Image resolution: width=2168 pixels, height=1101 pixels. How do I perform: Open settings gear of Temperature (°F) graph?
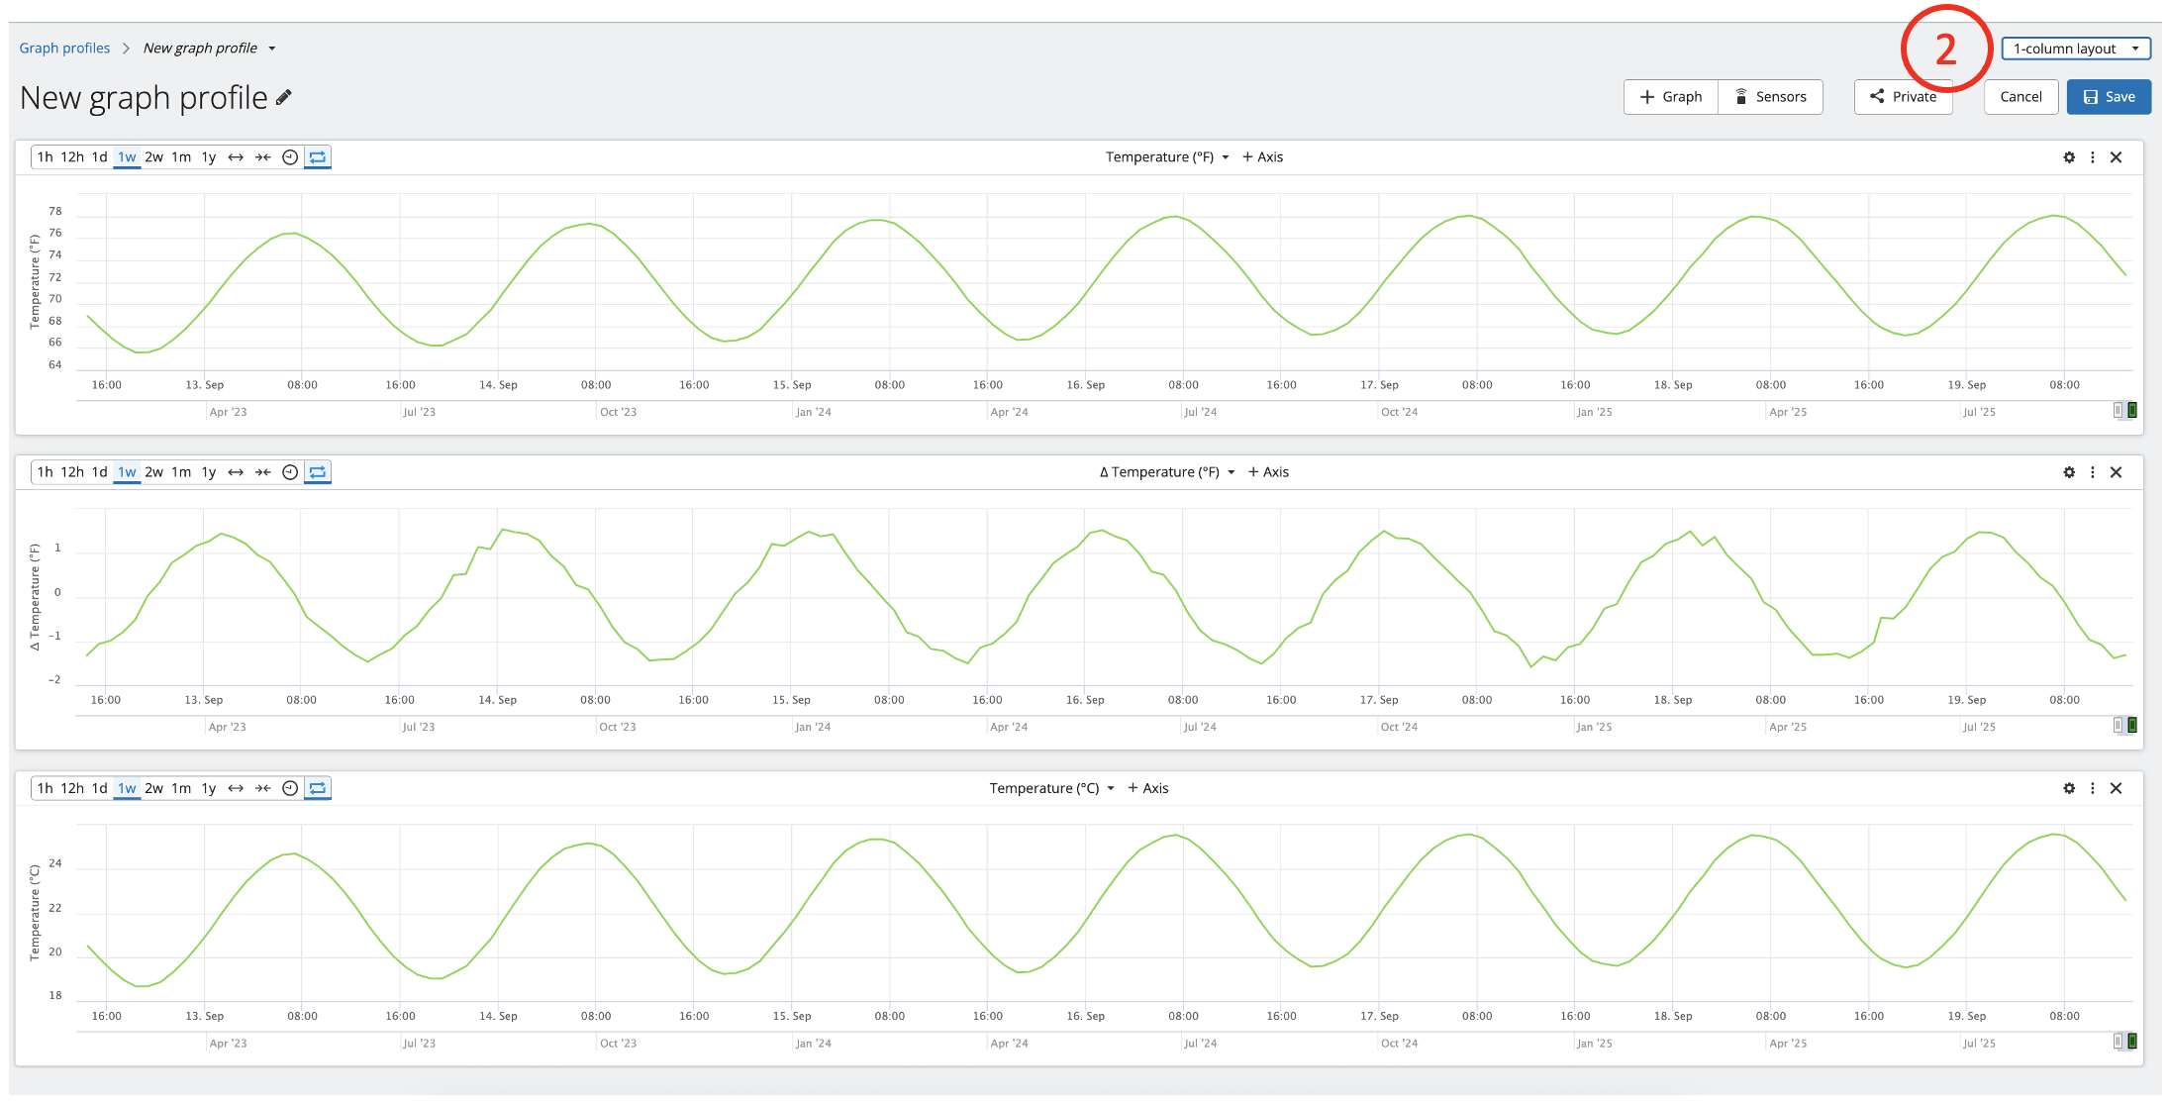point(2068,157)
